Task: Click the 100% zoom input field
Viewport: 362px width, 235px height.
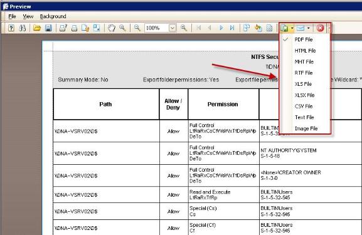Action: pyautogui.click(x=157, y=28)
